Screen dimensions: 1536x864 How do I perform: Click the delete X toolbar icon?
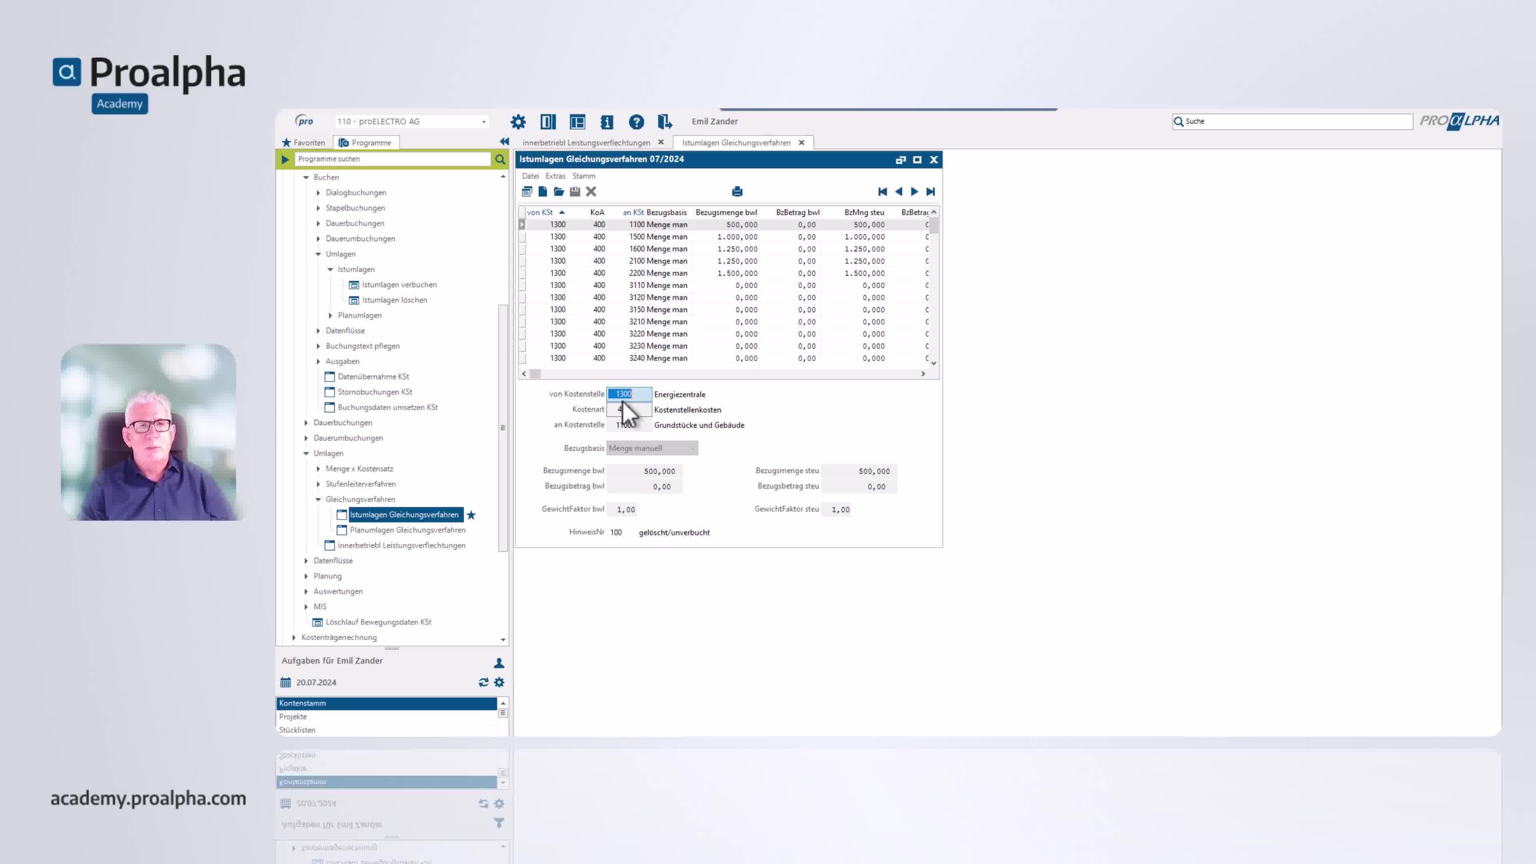coord(591,192)
